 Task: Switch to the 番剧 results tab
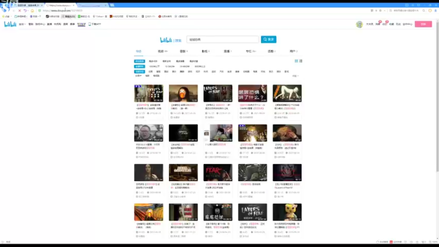pyautogui.click(x=184, y=51)
